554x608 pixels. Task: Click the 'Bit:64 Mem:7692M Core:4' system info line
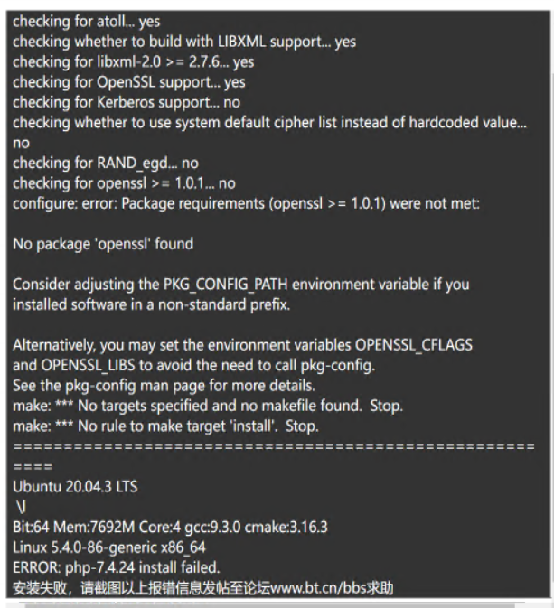tap(170, 527)
